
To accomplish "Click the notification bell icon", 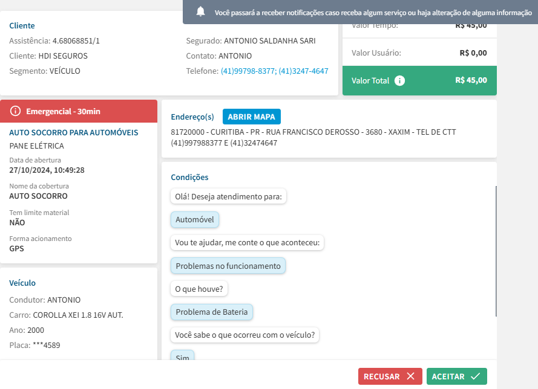I will point(201,12).
